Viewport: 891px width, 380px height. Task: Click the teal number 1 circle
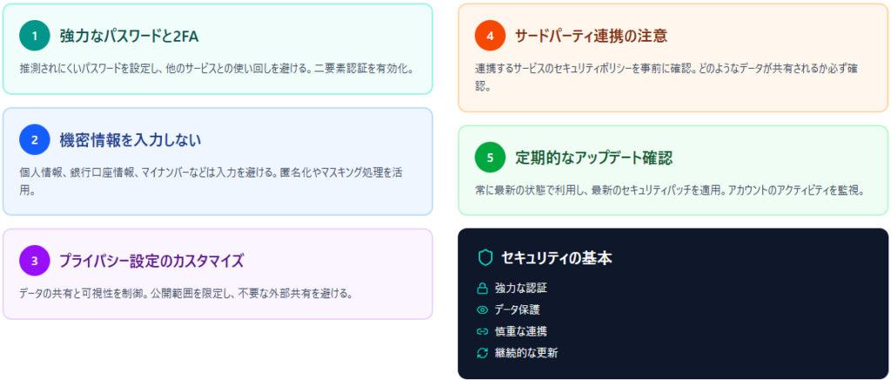coord(35,36)
